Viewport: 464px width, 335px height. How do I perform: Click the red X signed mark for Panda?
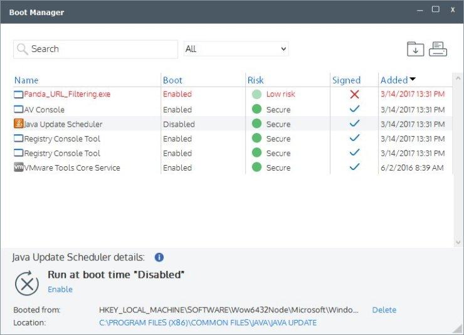pyautogui.click(x=355, y=94)
